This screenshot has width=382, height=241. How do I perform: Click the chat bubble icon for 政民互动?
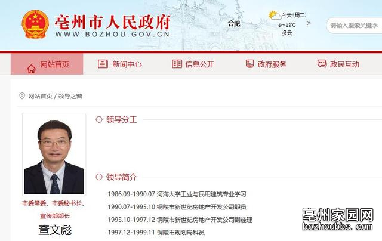point(322,64)
